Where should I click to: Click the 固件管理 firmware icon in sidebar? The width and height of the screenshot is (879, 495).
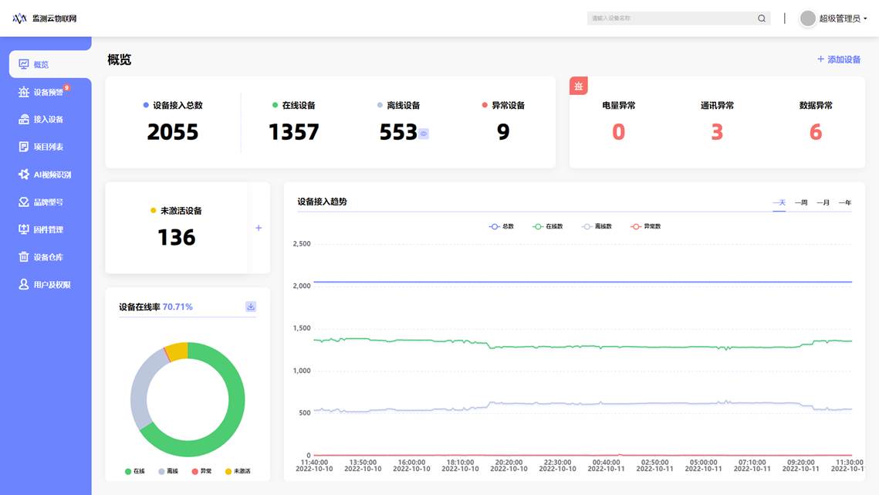point(24,229)
